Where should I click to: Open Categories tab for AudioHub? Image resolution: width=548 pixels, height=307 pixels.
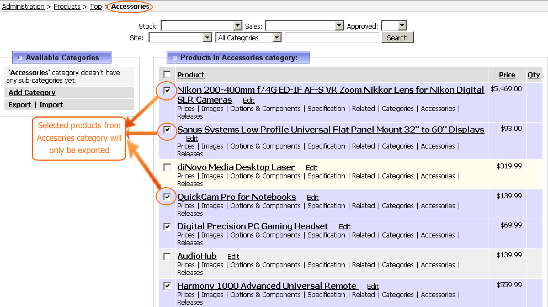click(398, 264)
